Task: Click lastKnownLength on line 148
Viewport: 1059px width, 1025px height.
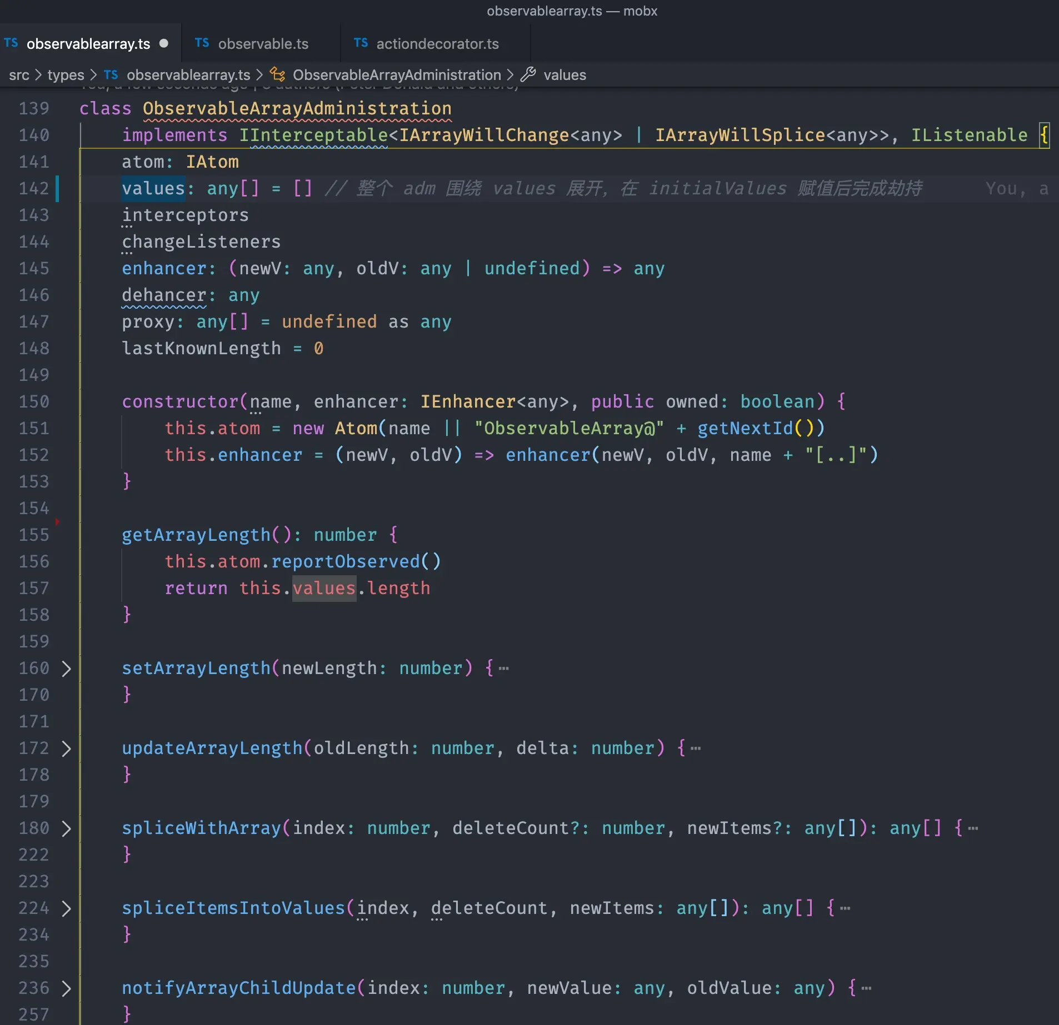Action: [x=201, y=349]
